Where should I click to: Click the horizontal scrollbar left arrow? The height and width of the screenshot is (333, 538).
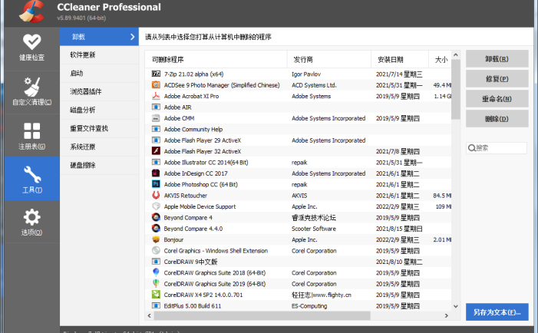pyautogui.click(x=149, y=315)
